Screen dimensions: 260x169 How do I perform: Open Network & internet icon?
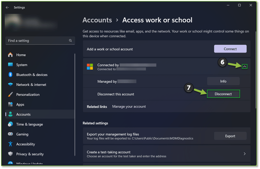(x=10, y=85)
